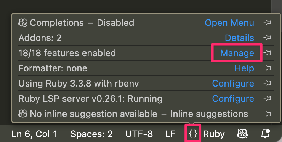This screenshot has width=282, height=142.
Task: Configure the Ruby LSP server
Action: tap(233, 99)
